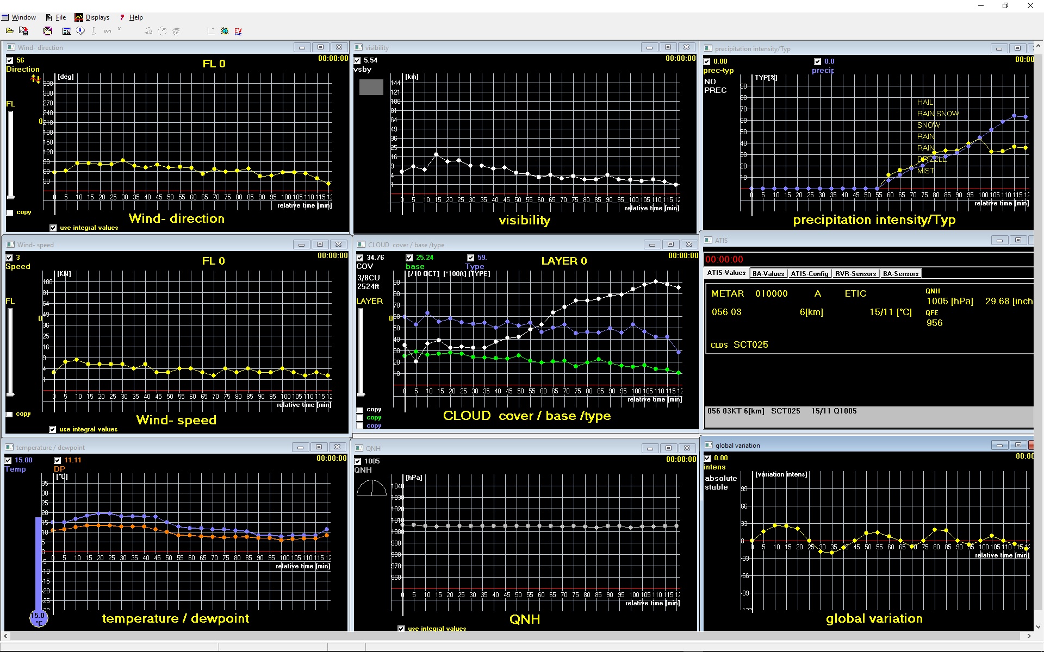Select the ATIS-Values tab
Image resolution: width=1044 pixels, height=652 pixels.
[726, 273]
